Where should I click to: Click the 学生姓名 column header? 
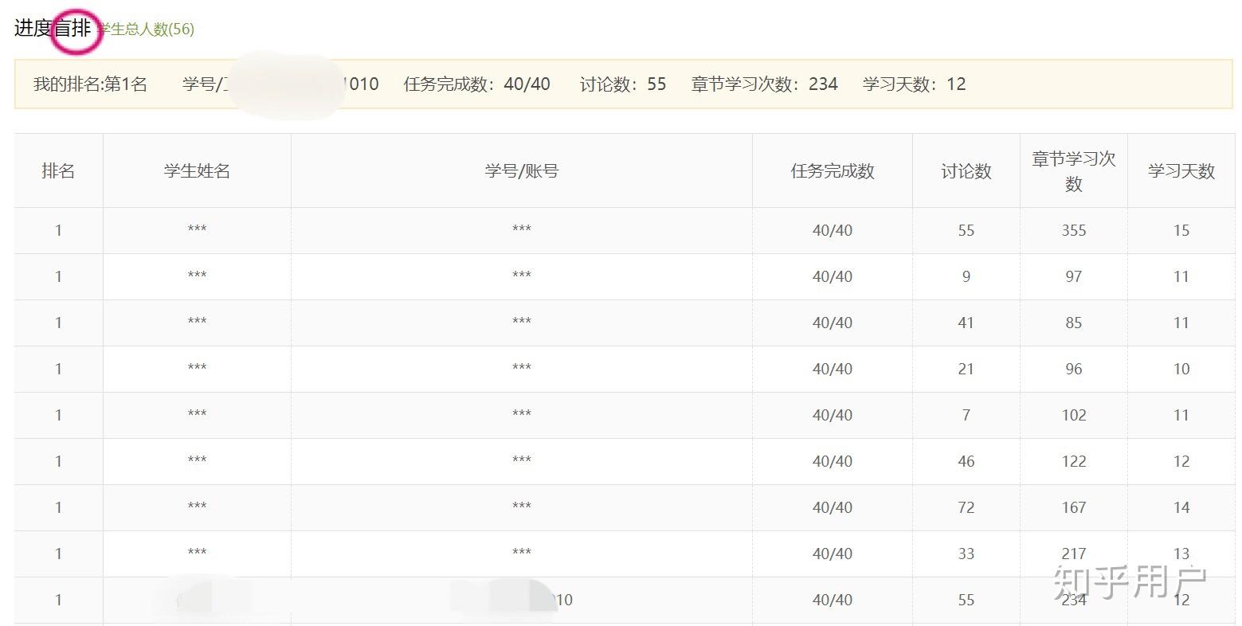[197, 170]
